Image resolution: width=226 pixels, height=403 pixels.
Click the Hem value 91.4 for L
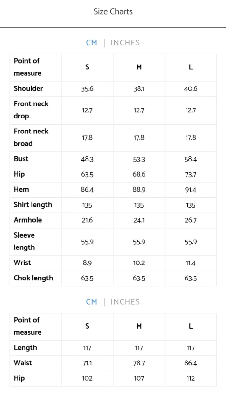coord(191,190)
